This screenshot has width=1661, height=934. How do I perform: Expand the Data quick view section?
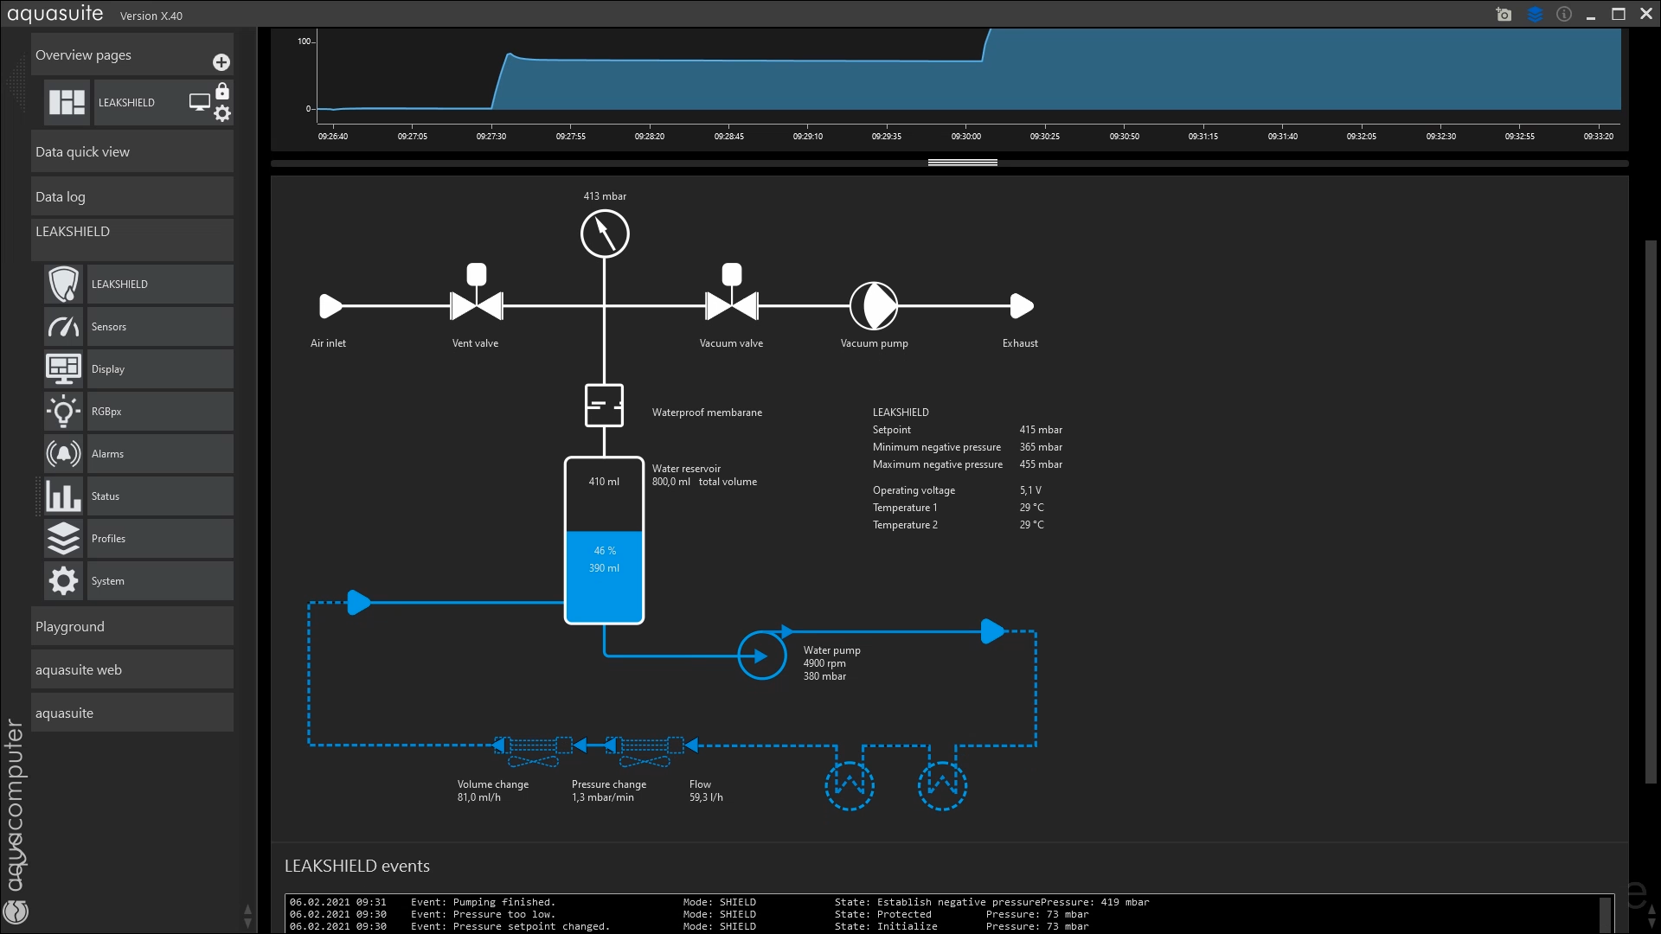pos(132,151)
